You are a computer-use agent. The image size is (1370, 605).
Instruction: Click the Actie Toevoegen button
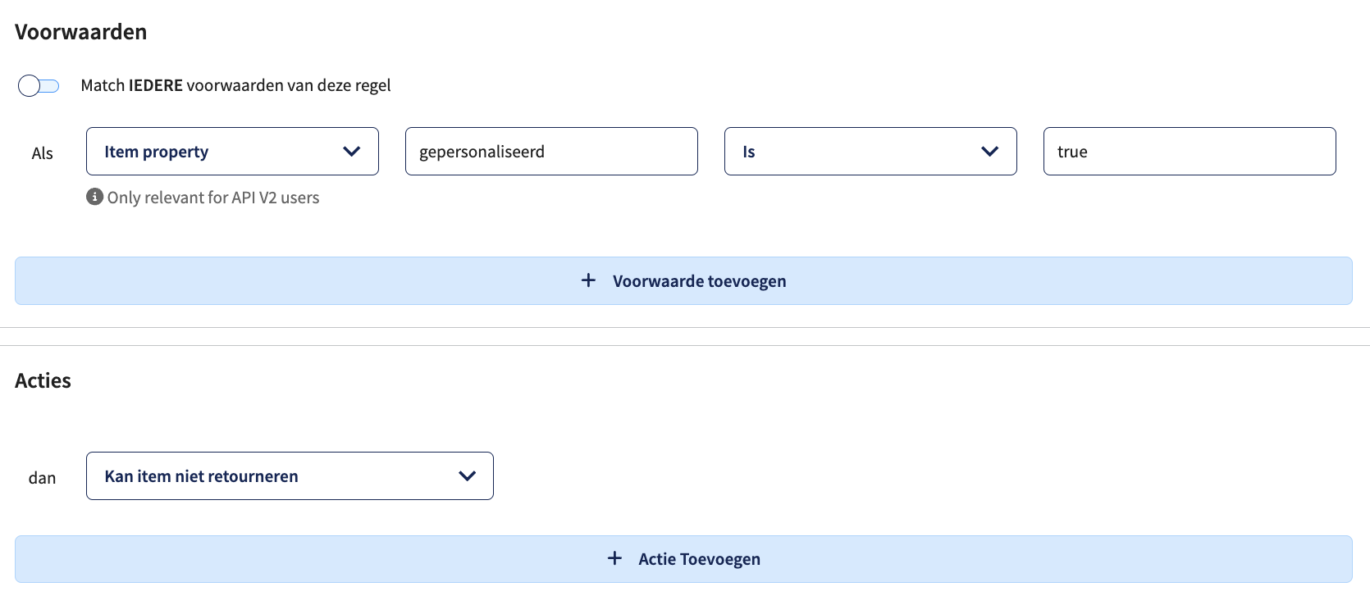pyautogui.click(x=683, y=559)
